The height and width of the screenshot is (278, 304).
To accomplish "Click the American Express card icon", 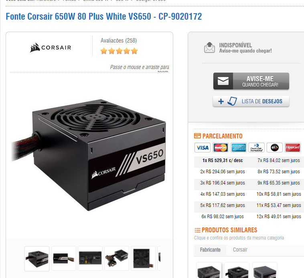I will pos(239,148).
